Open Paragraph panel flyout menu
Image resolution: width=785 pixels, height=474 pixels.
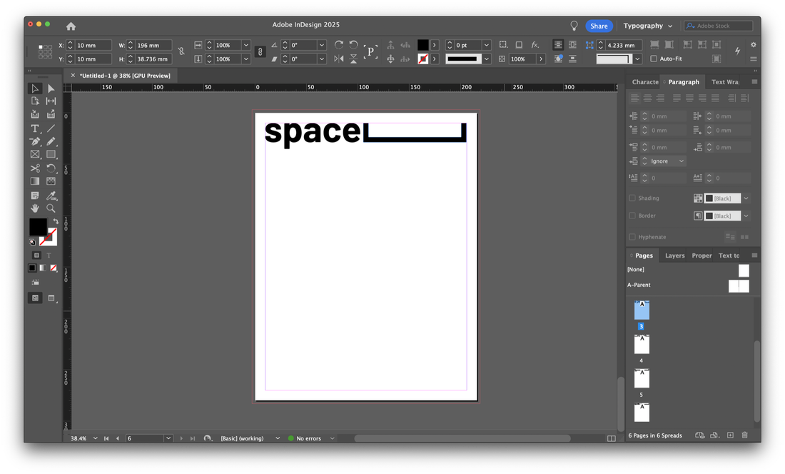(754, 81)
